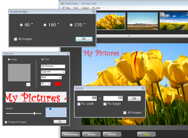Confirm rotation with the OK button
188x138 pixels.
(x=84, y=39)
